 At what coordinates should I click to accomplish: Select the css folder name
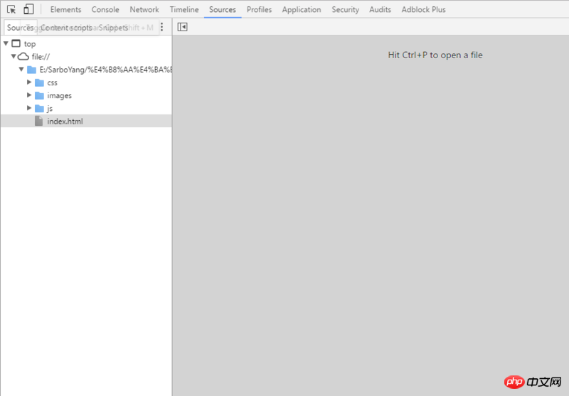pos(52,82)
